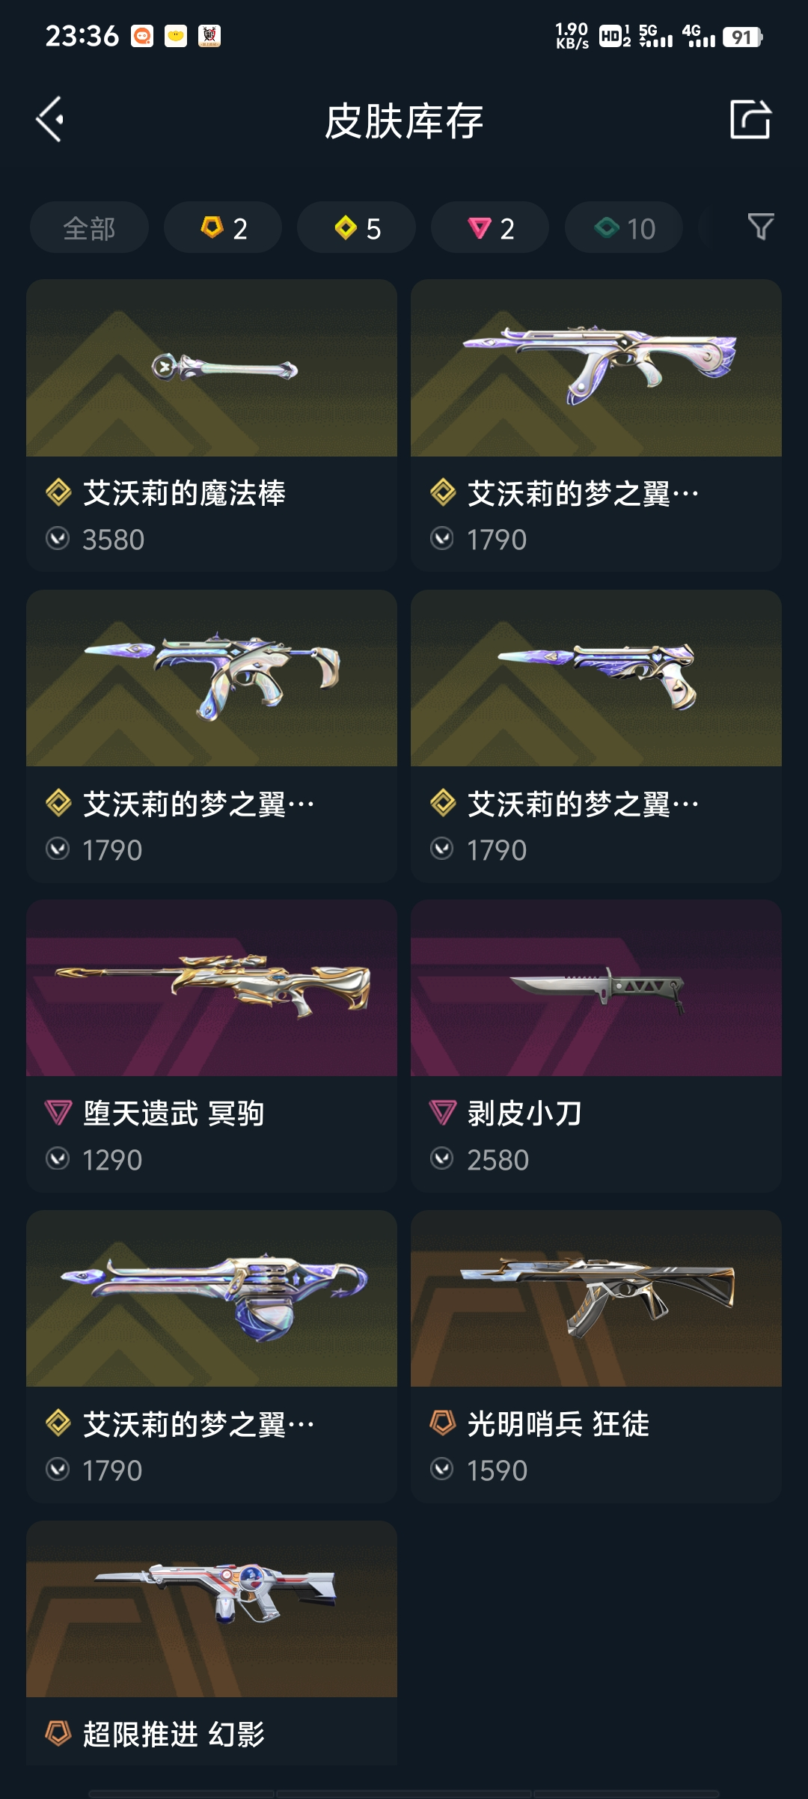Viewport: 808px width, 1799px height.
Task: Go back using the top-left arrow
Action: (49, 120)
